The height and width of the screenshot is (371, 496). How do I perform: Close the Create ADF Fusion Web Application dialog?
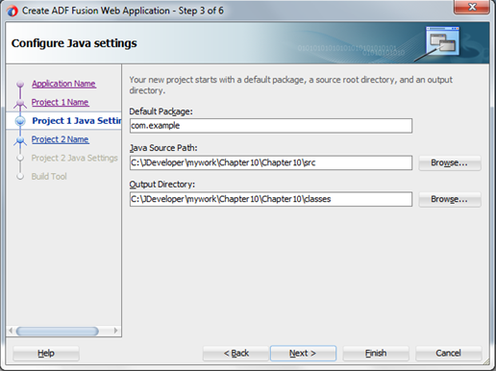[472, 7]
